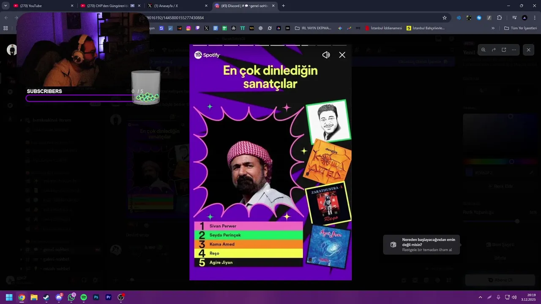Switch to the Anasayfa / X tab
Viewport: 541px width, 304px height.
coord(178,6)
